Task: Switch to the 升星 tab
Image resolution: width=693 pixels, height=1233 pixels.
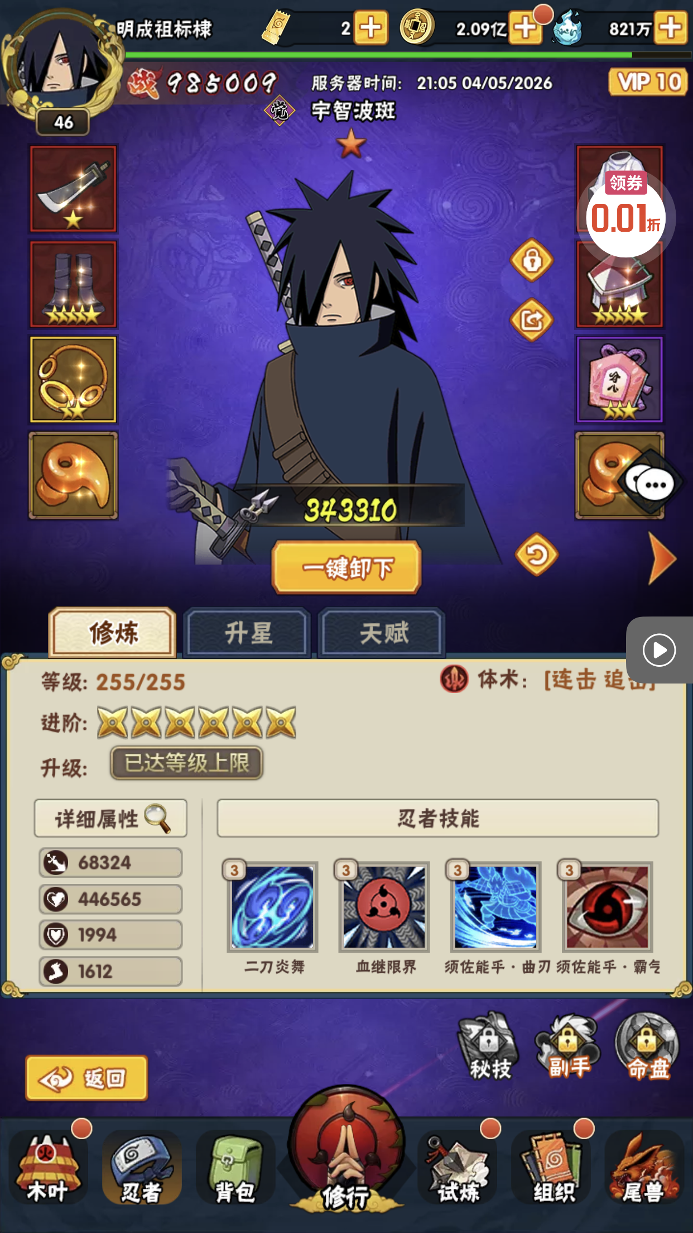Action: point(247,633)
